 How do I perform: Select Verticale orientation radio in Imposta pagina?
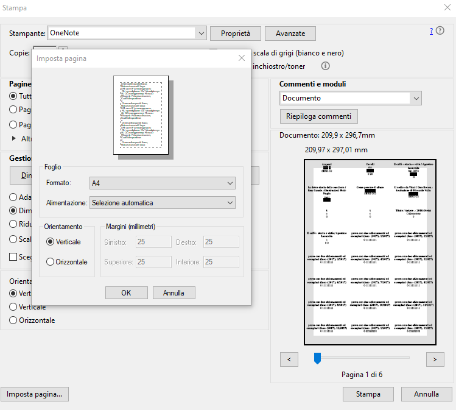click(51, 241)
